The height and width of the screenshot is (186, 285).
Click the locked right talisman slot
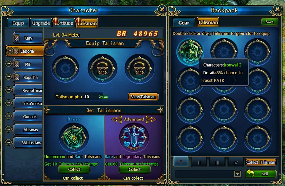pyautogui.click(x=139, y=69)
